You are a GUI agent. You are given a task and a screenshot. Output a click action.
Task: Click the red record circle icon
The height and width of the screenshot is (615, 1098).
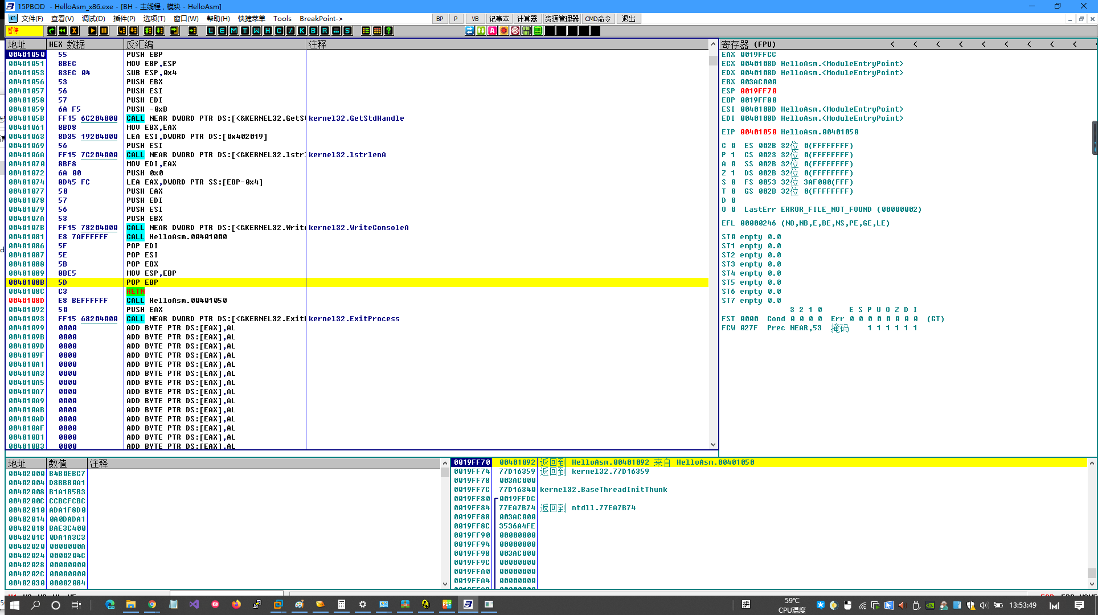pyautogui.click(x=503, y=31)
